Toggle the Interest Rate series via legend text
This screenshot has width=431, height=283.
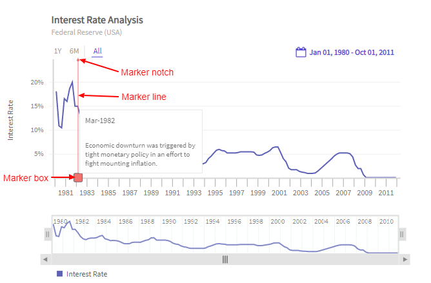coord(86,274)
